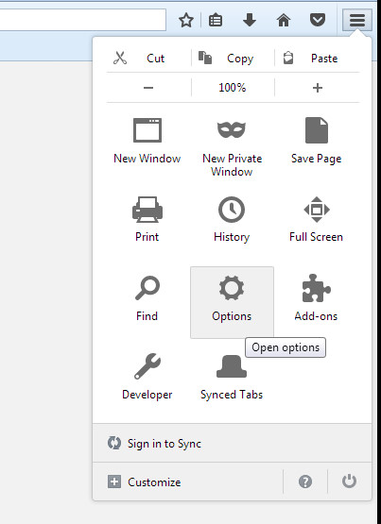Click the bookmark star icon

[x=186, y=21]
